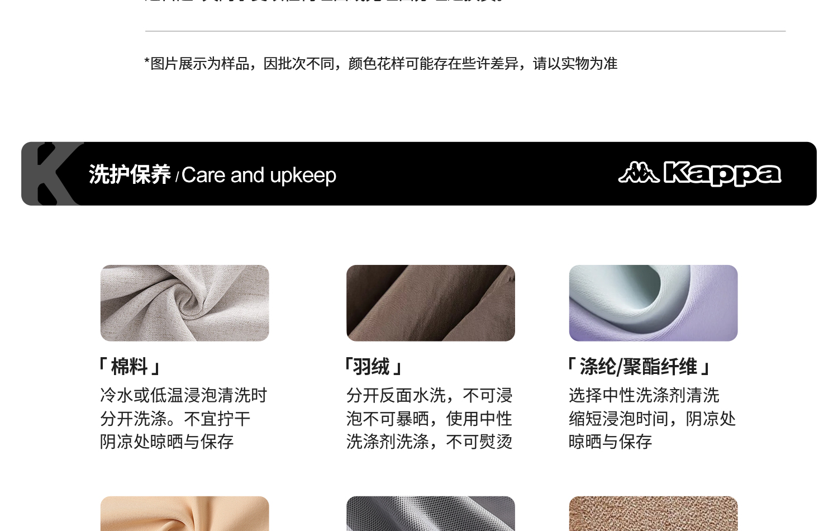Select the brown textured fabric thumbnail
The height and width of the screenshot is (531, 838).
click(654, 514)
